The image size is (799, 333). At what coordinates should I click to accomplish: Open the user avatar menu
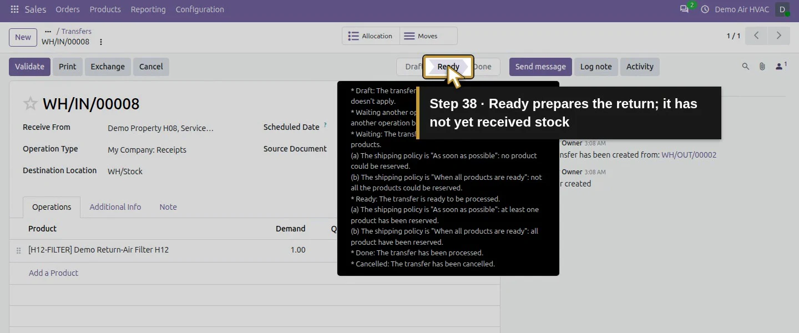point(782,9)
